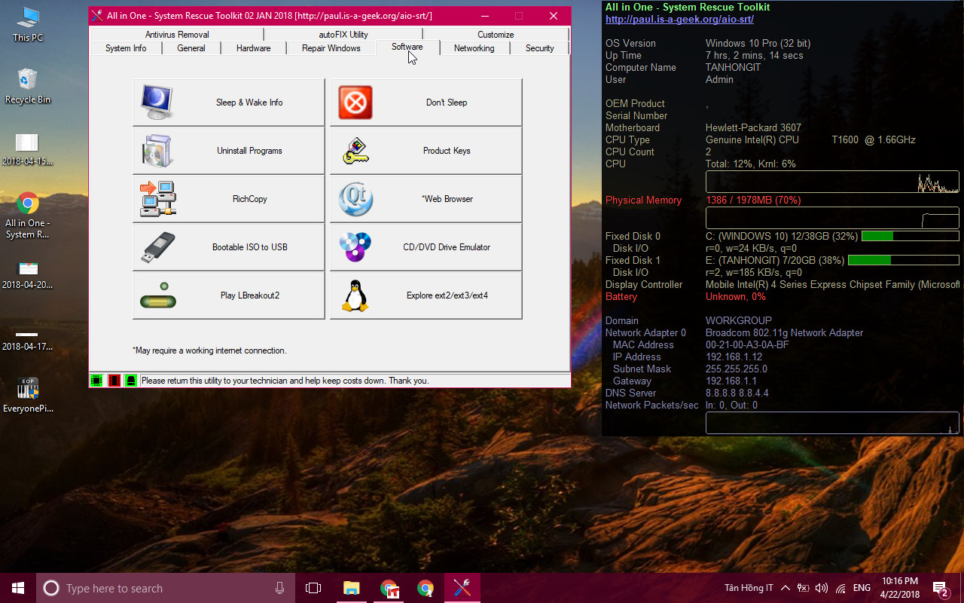Click the 'Type here to search' box
The image size is (964, 603).
pos(166,588)
